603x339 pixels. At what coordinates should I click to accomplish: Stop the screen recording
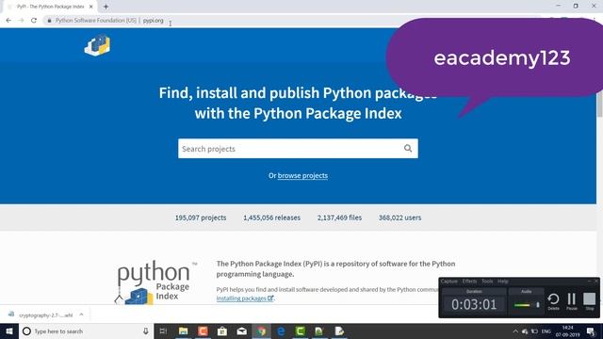coord(590,301)
